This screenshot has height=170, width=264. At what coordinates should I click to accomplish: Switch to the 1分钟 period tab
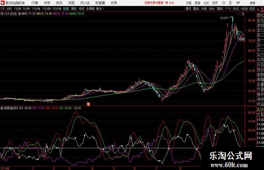click(x=17, y=9)
